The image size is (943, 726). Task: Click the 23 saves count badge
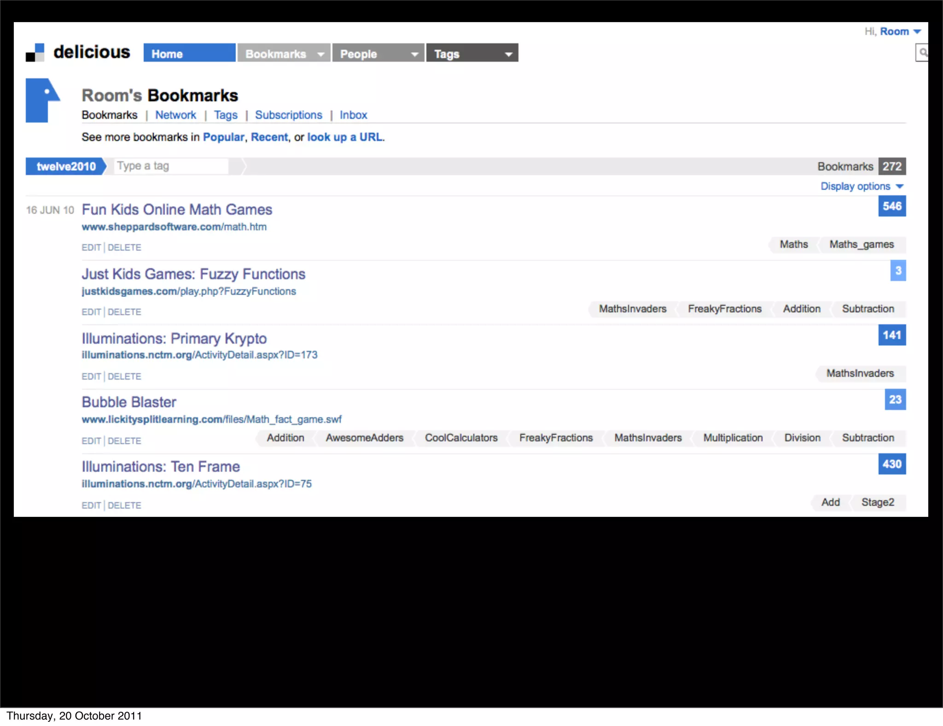coord(895,400)
